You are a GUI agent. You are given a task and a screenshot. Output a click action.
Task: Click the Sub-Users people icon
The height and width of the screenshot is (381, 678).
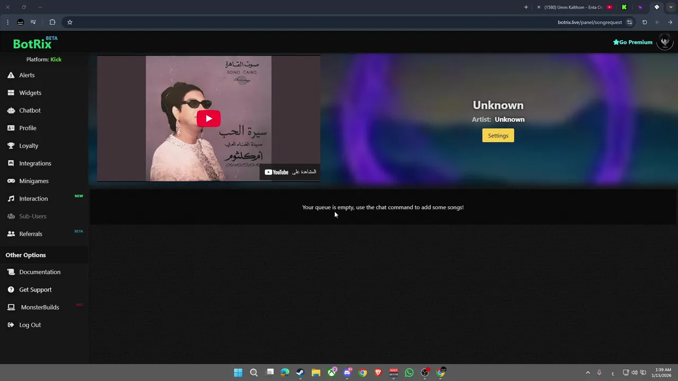pos(11,216)
